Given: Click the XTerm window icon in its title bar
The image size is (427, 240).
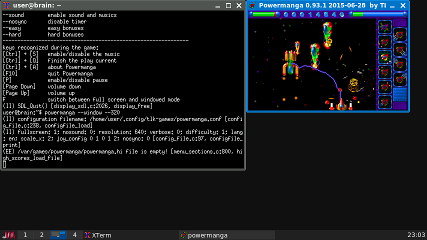Looking at the screenshot, I should 6,5.
